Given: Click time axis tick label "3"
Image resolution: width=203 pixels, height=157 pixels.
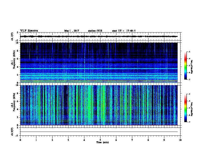Looking at the screenshot, I should coord(68,140).
